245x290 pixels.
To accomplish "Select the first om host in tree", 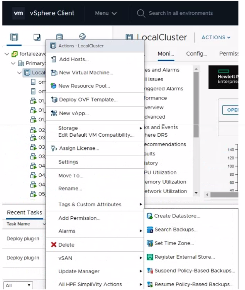I will pyautogui.click(x=38, y=82).
